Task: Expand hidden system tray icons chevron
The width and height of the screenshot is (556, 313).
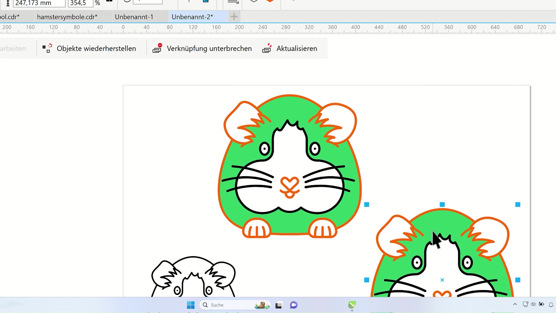Action: pyautogui.click(x=515, y=304)
